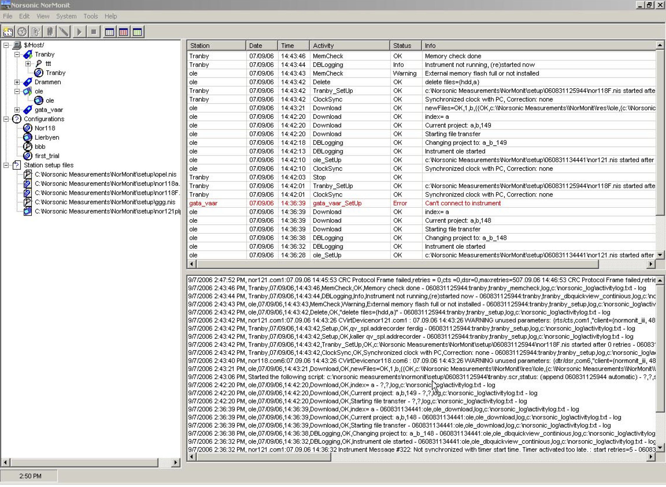Click the Station setup files page icon
This screenshot has width=666, height=487.
point(17,165)
